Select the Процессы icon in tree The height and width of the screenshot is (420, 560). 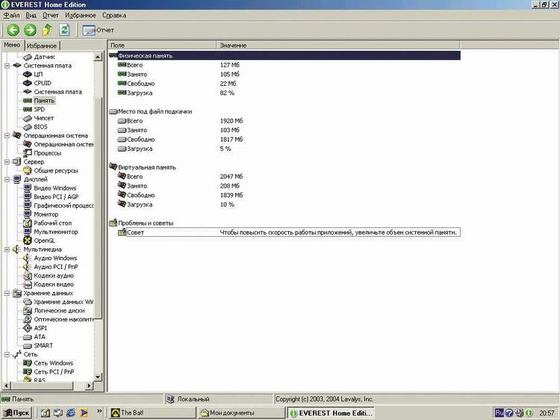(x=28, y=153)
